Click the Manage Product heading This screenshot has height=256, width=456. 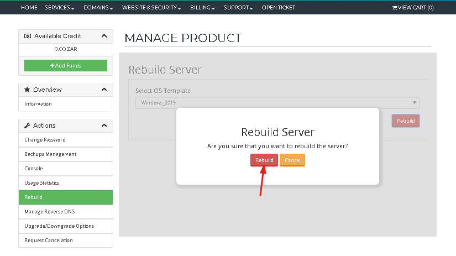pos(183,38)
